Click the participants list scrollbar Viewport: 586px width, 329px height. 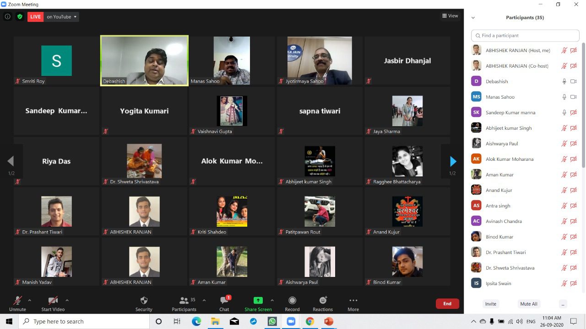tap(583, 105)
